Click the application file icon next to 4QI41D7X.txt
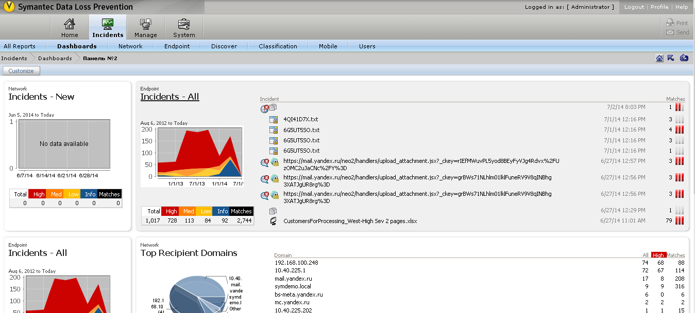The image size is (695, 313). (273, 119)
